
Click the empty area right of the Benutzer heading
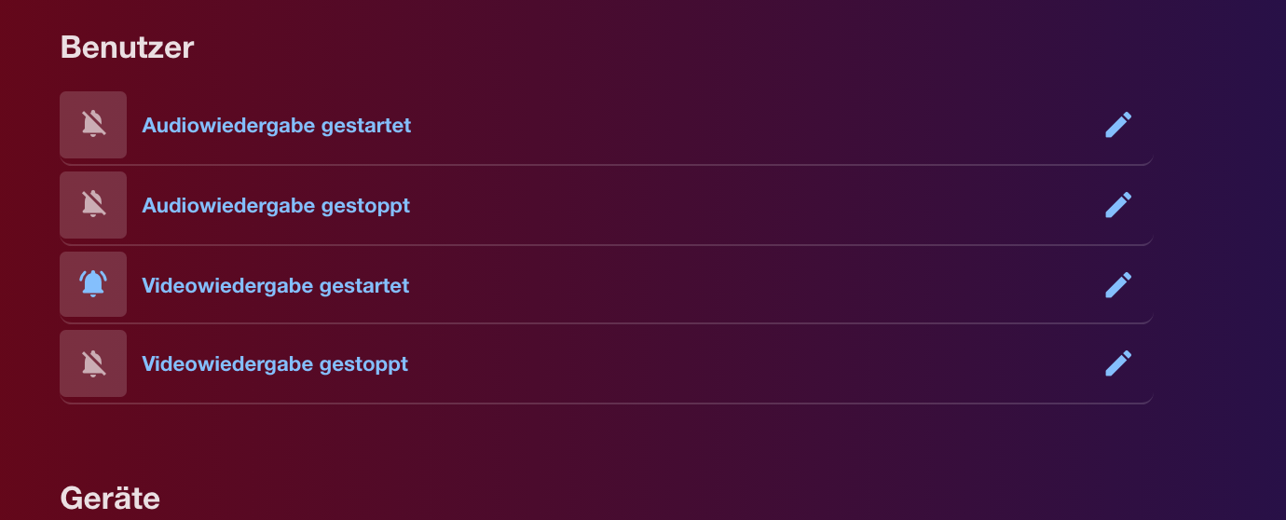point(652,47)
